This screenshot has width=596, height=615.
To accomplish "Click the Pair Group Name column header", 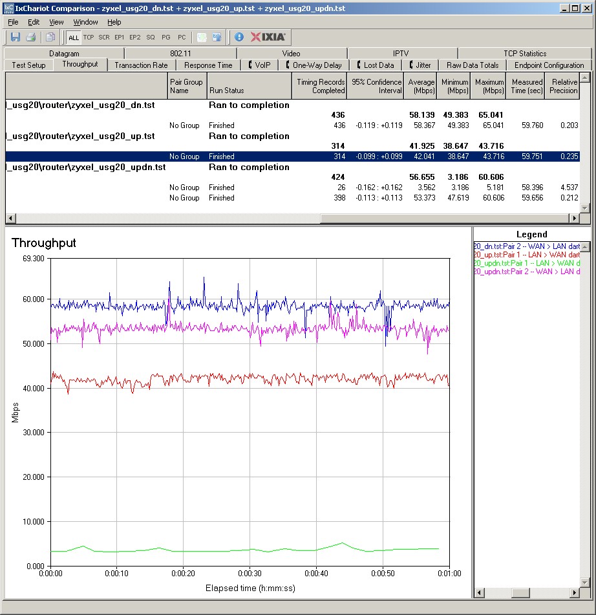I will [187, 86].
